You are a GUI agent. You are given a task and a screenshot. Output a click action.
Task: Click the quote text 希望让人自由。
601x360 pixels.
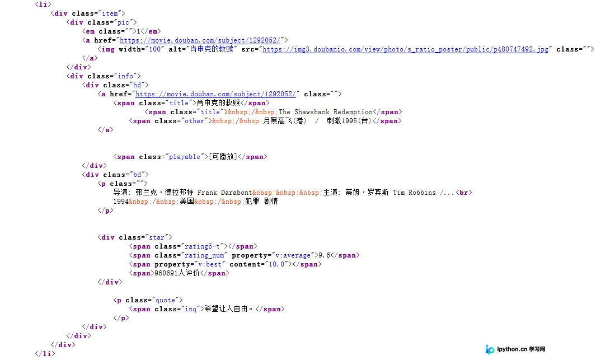click(229, 309)
